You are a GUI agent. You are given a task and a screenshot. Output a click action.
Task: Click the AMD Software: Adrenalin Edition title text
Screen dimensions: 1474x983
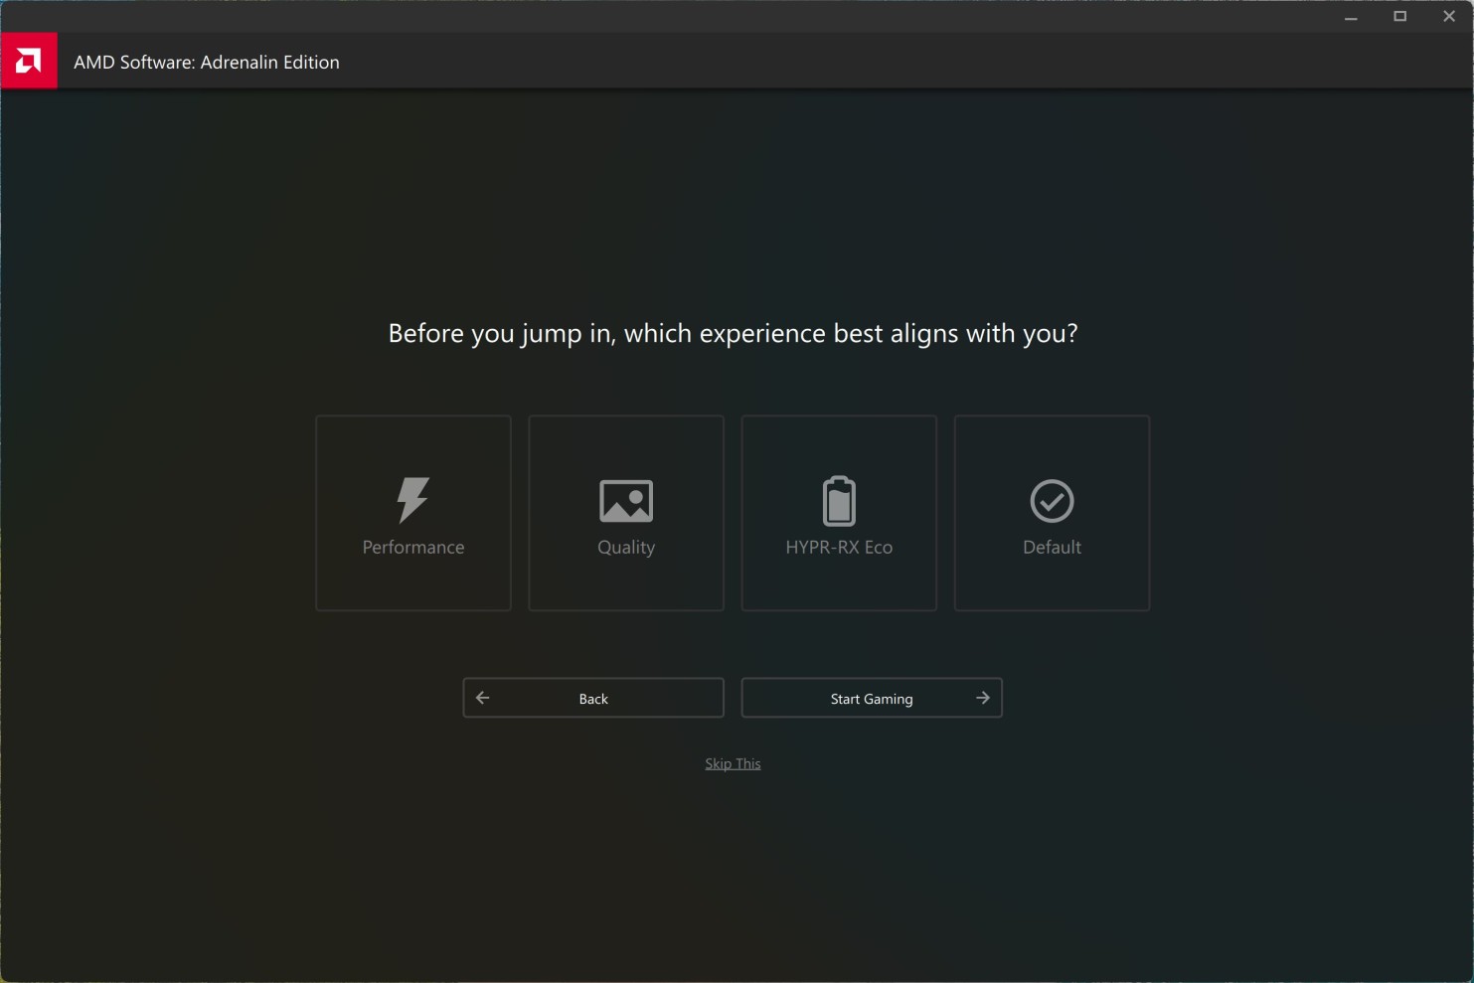206,62
